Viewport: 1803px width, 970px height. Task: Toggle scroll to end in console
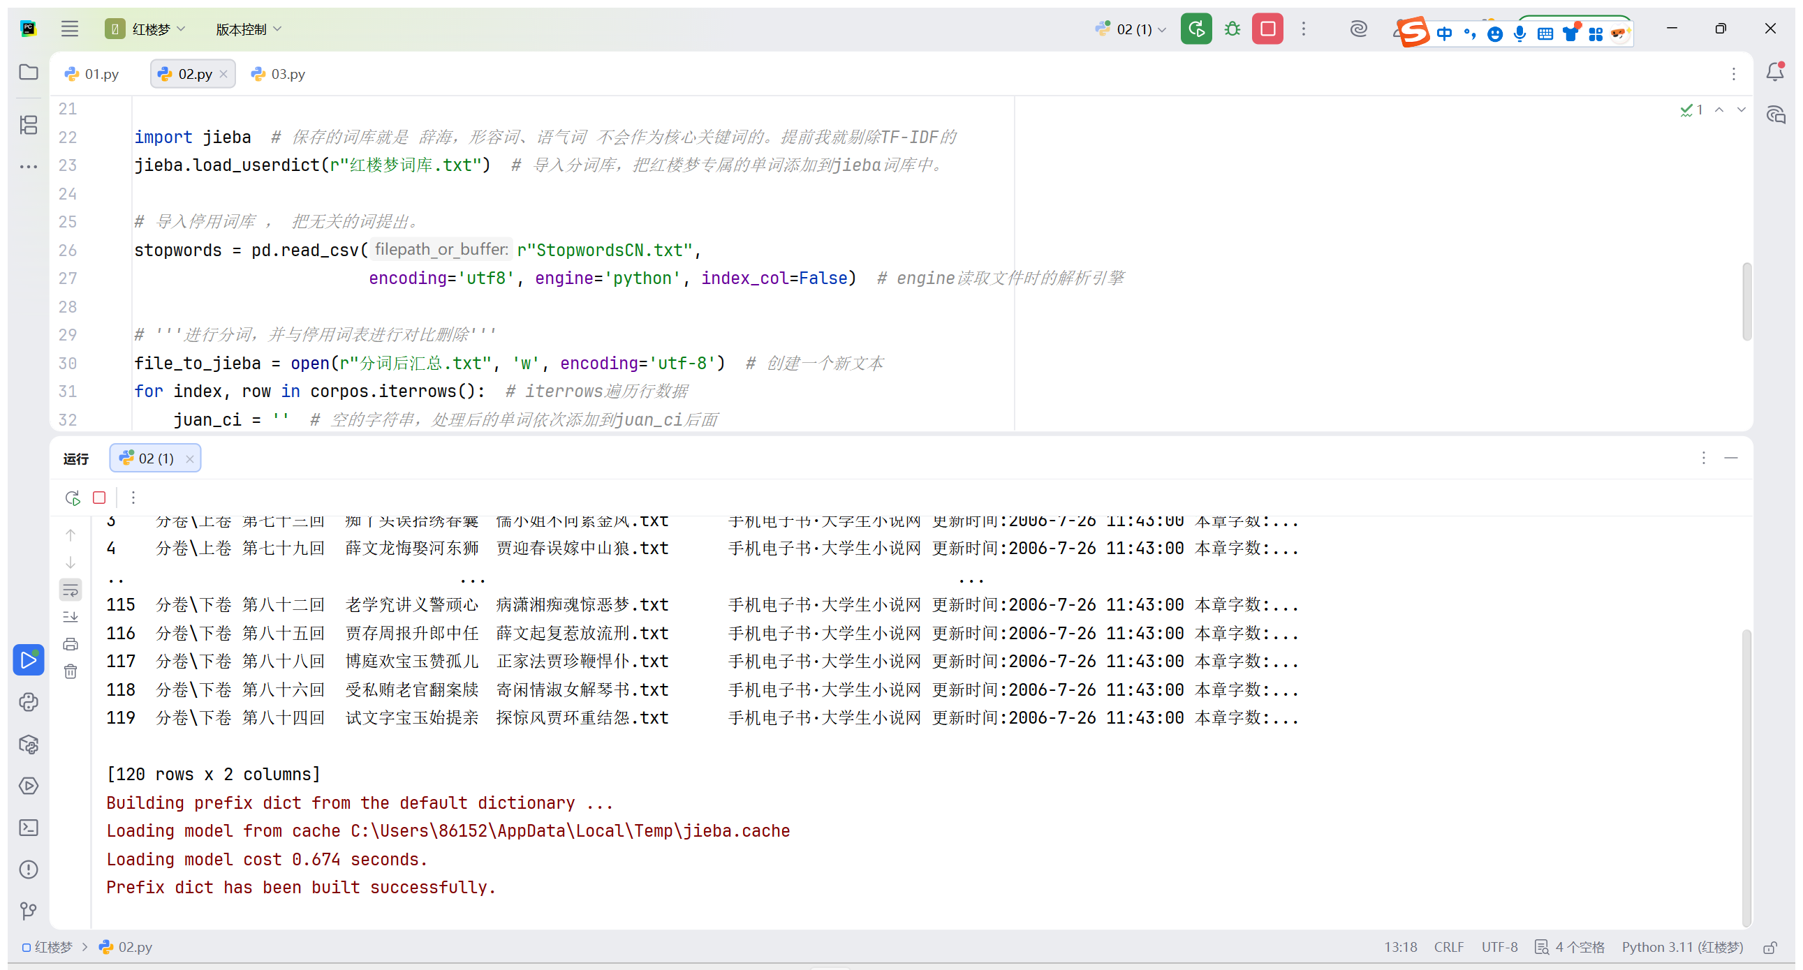[71, 617]
